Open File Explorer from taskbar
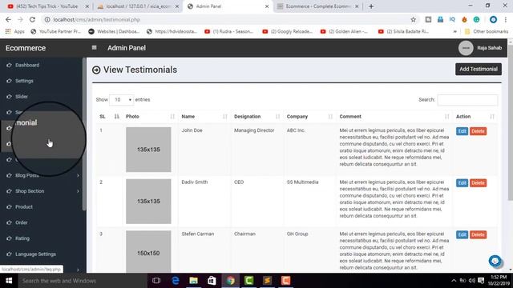This screenshot has height=288, width=513. pos(193,281)
